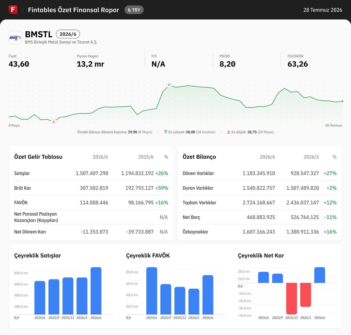
Task: Click the red En düşük arrow icon
Action: (x=229, y=132)
